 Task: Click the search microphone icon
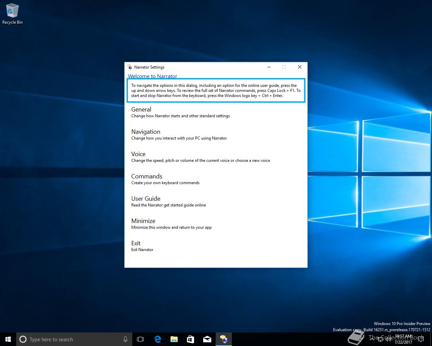(x=125, y=339)
